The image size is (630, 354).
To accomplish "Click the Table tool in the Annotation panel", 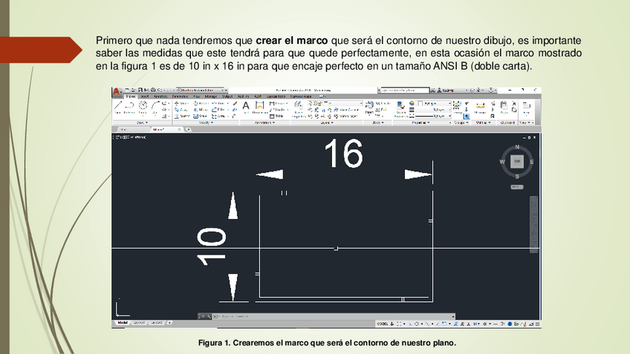I will tap(277, 116).
